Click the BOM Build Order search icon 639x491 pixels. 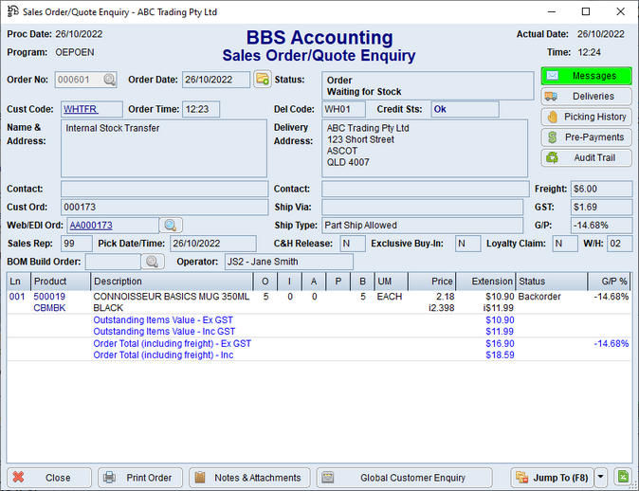tap(152, 262)
